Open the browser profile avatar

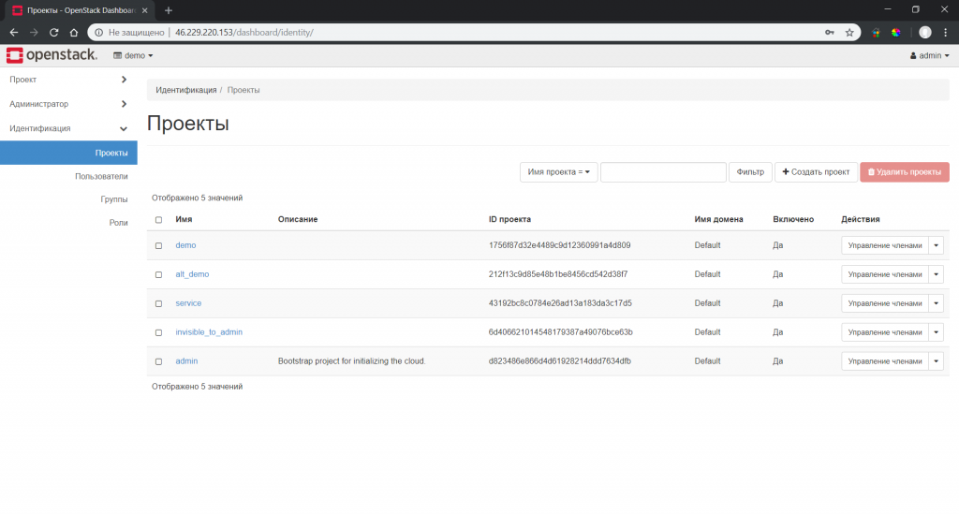pos(925,33)
